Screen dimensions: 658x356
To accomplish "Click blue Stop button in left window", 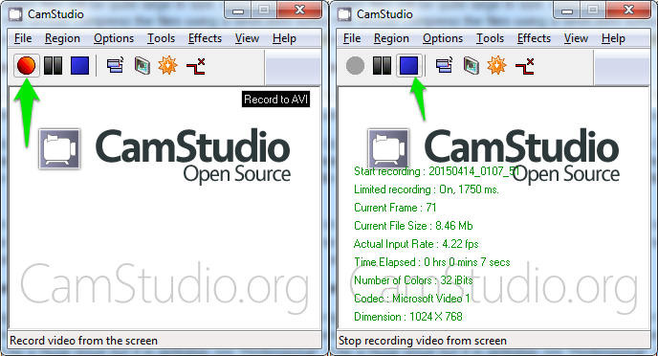I will point(79,66).
